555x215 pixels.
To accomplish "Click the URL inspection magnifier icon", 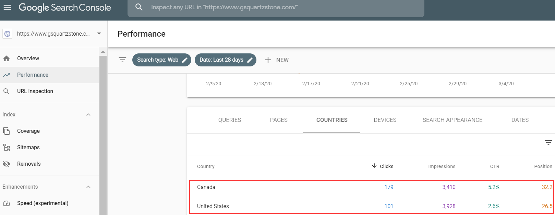I will point(7,91).
